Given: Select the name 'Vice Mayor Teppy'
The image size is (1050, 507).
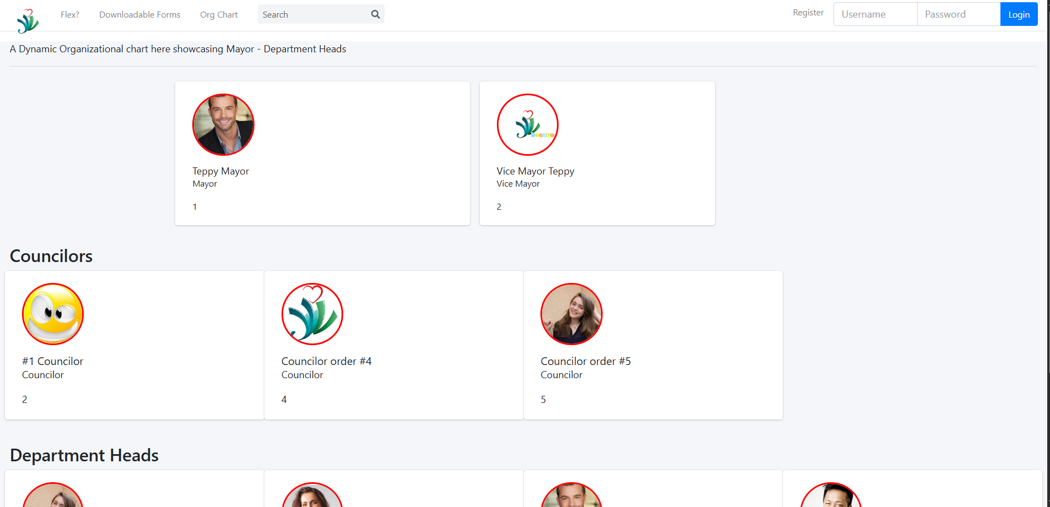Looking at the screenshot, I should point(535,171).
